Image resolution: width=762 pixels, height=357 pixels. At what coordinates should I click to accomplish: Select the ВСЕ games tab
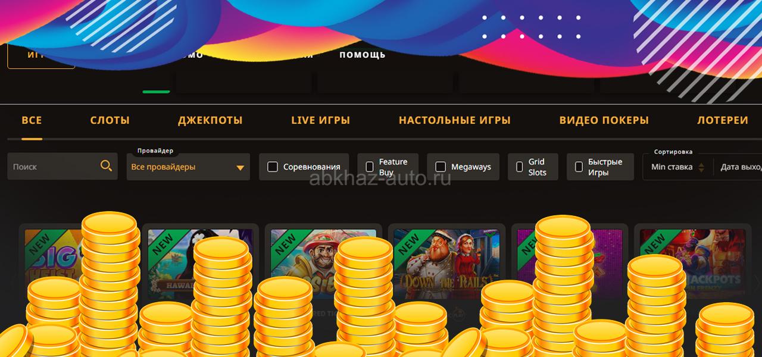pos(32,120)
